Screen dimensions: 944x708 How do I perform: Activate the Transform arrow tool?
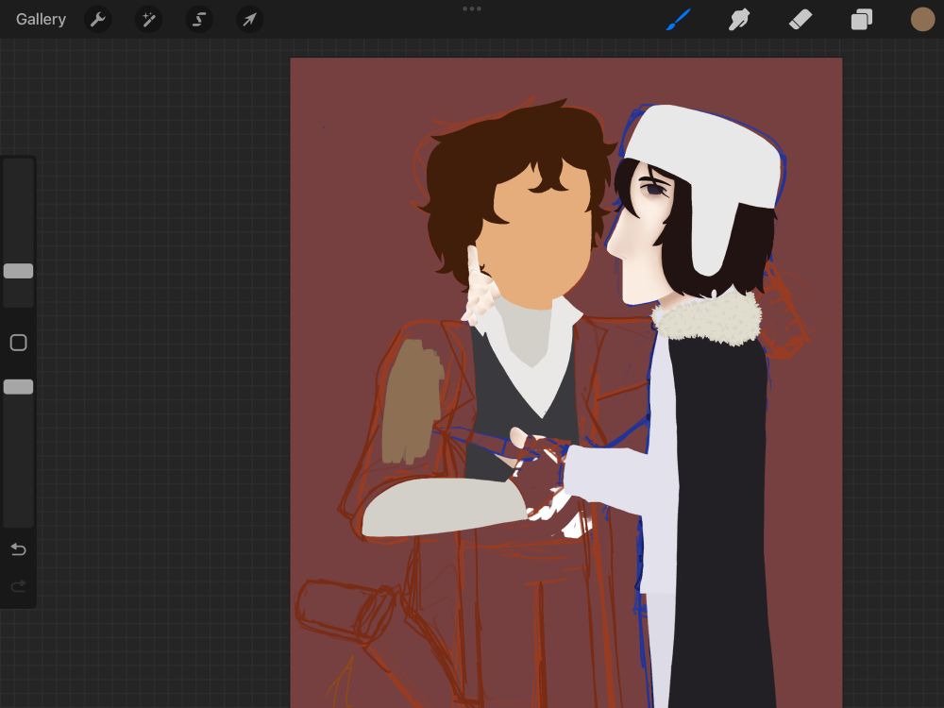coord(249,19)
